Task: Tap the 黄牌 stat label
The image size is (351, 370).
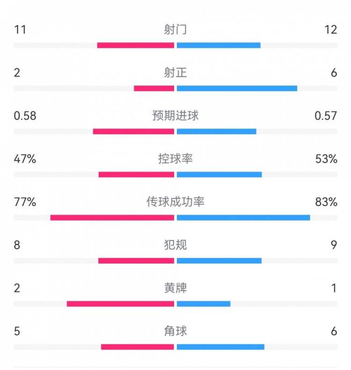Action: tap(175, 288)
